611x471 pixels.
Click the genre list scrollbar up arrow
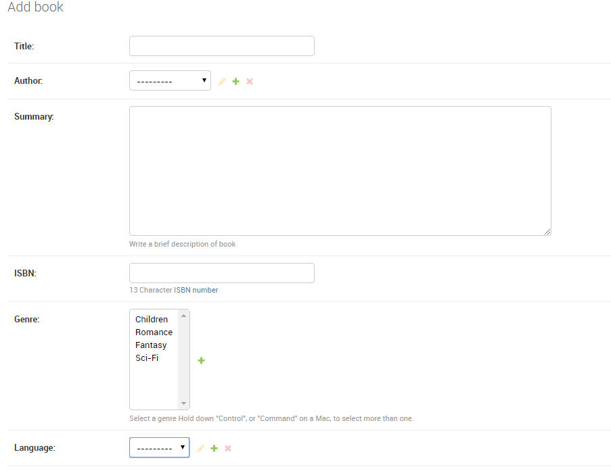pyautogui.click(x=183, y=315)
